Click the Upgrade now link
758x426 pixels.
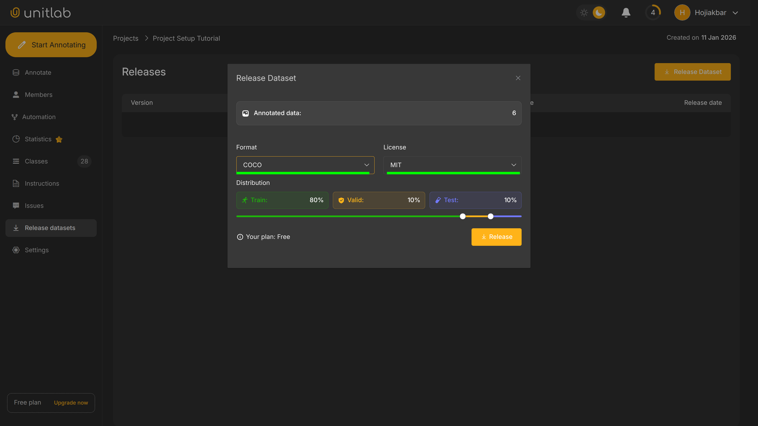71,403
